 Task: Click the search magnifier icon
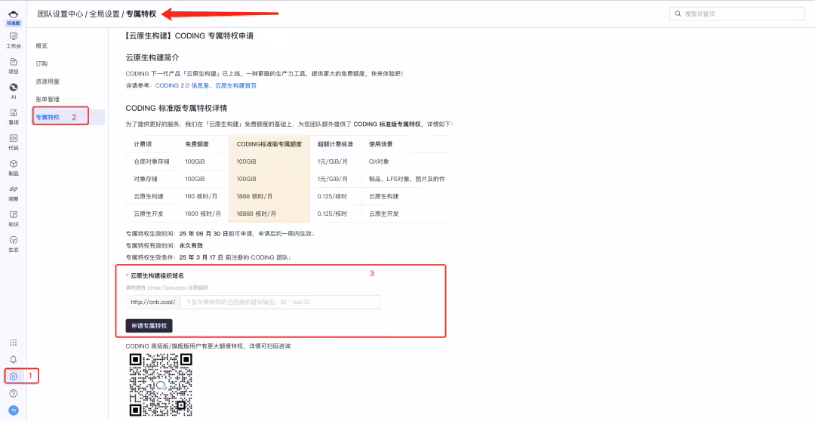(x=678, y=14)
